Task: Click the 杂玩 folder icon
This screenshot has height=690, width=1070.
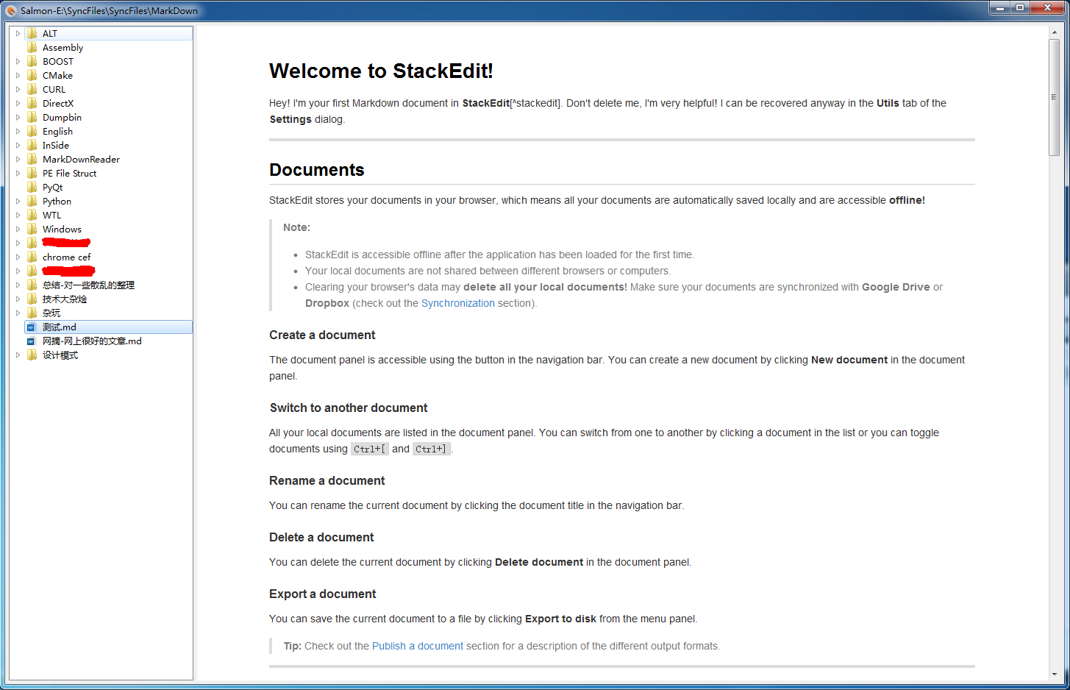Action: click(x=32, y=313)
